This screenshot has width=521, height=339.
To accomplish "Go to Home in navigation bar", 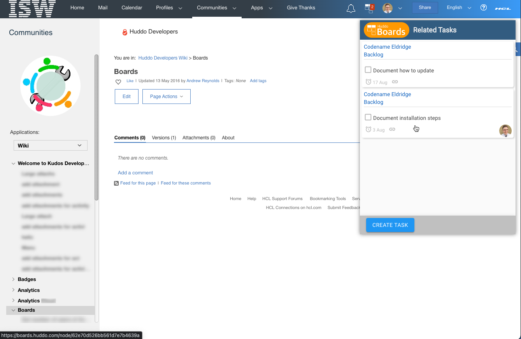I will point(77,8).
